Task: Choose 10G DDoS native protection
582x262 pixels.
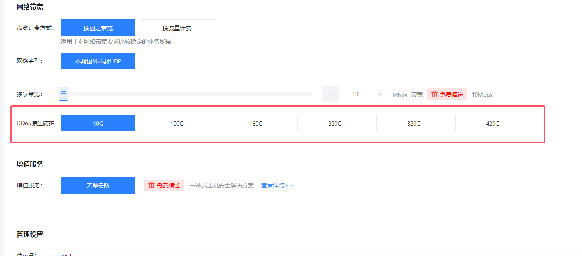Action: coord(98,124)
